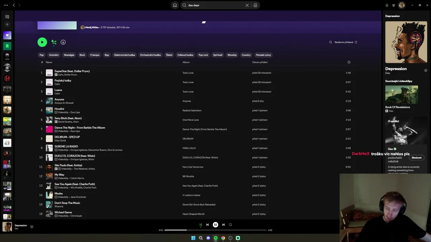The image size is (431, 242).
Task: Add Depression to library from side panel
Action: tap(426, 71)
